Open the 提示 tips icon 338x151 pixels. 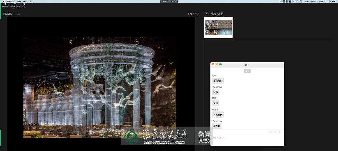point(24,5)
